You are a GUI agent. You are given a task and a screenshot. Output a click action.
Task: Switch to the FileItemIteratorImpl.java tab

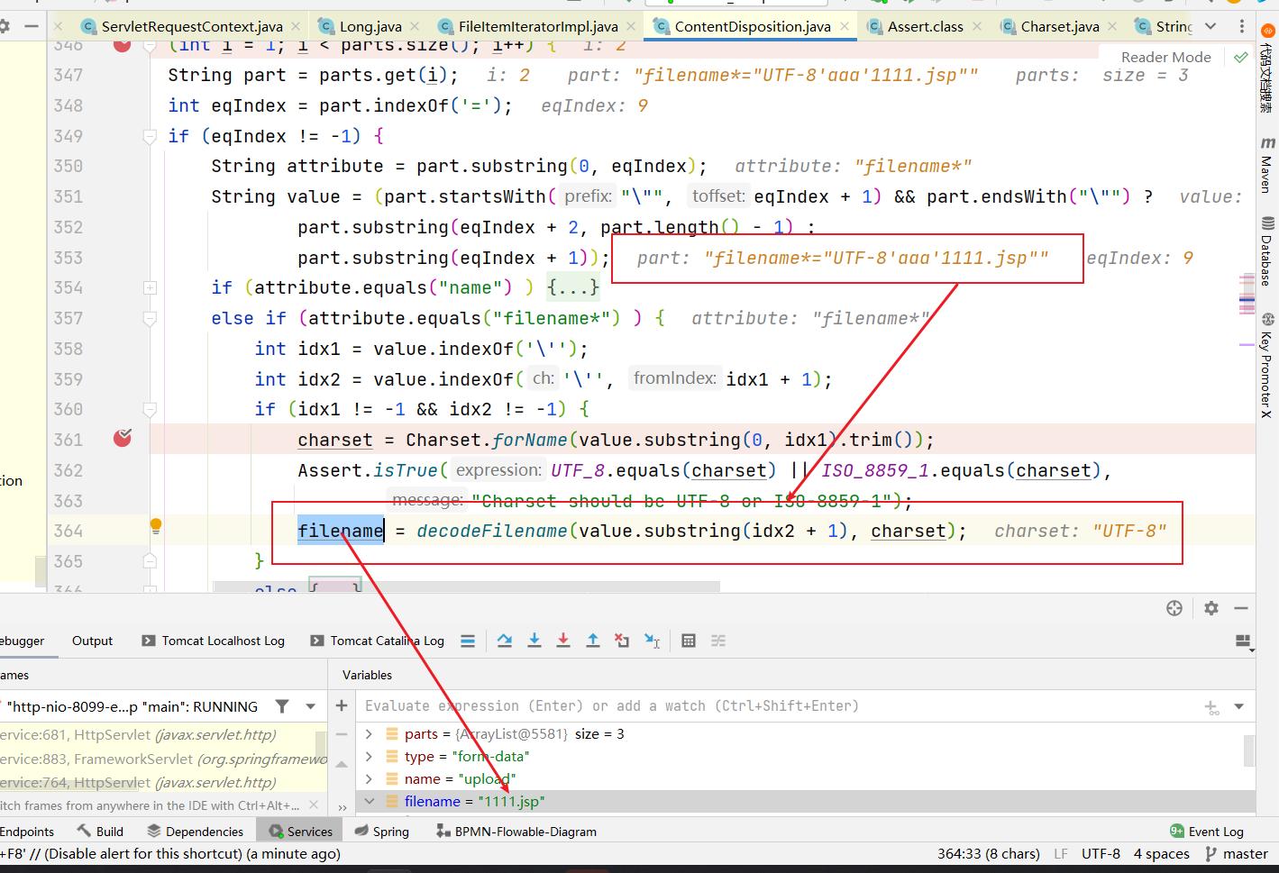click(538, 26)
